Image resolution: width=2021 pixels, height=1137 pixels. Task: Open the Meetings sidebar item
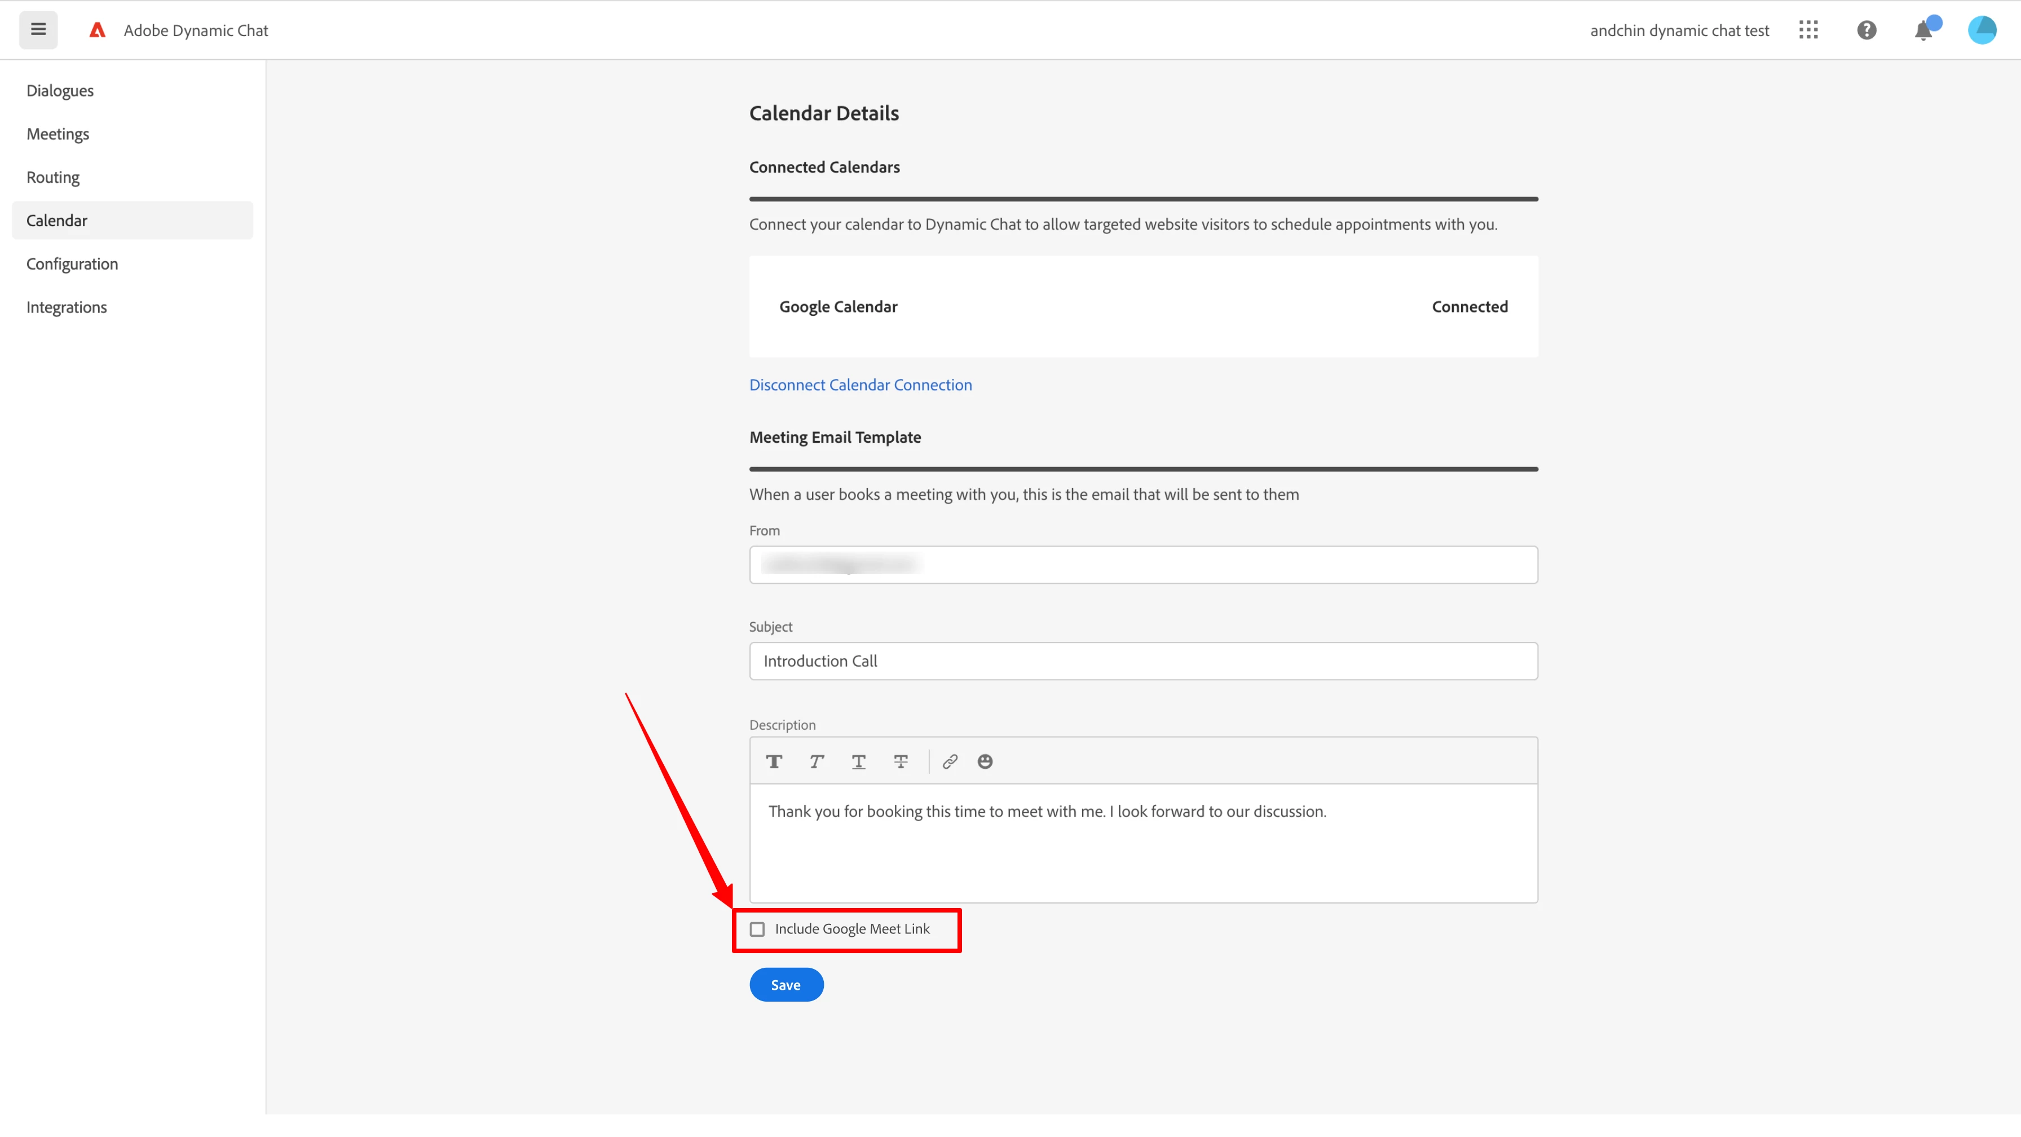pyautogui.click(x=58, y=134)
